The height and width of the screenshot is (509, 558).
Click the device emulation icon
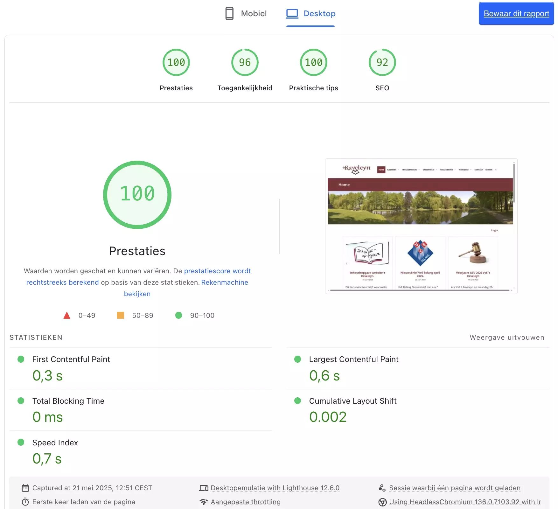point(204,488)
